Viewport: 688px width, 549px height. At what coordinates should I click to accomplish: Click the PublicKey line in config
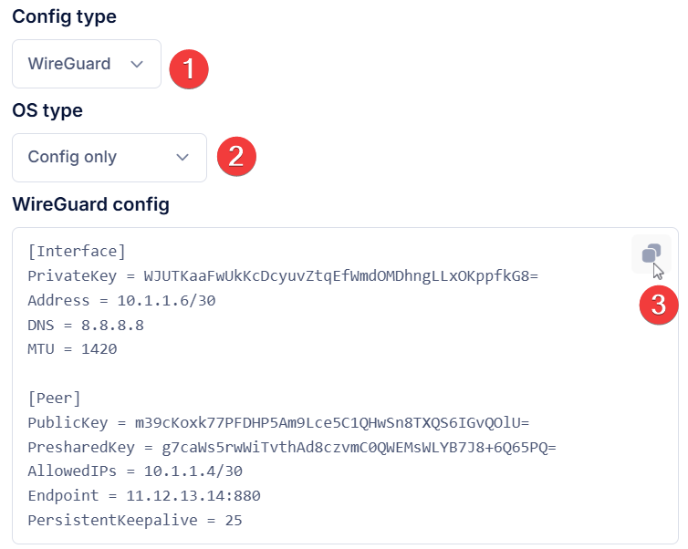click(278, 423)
